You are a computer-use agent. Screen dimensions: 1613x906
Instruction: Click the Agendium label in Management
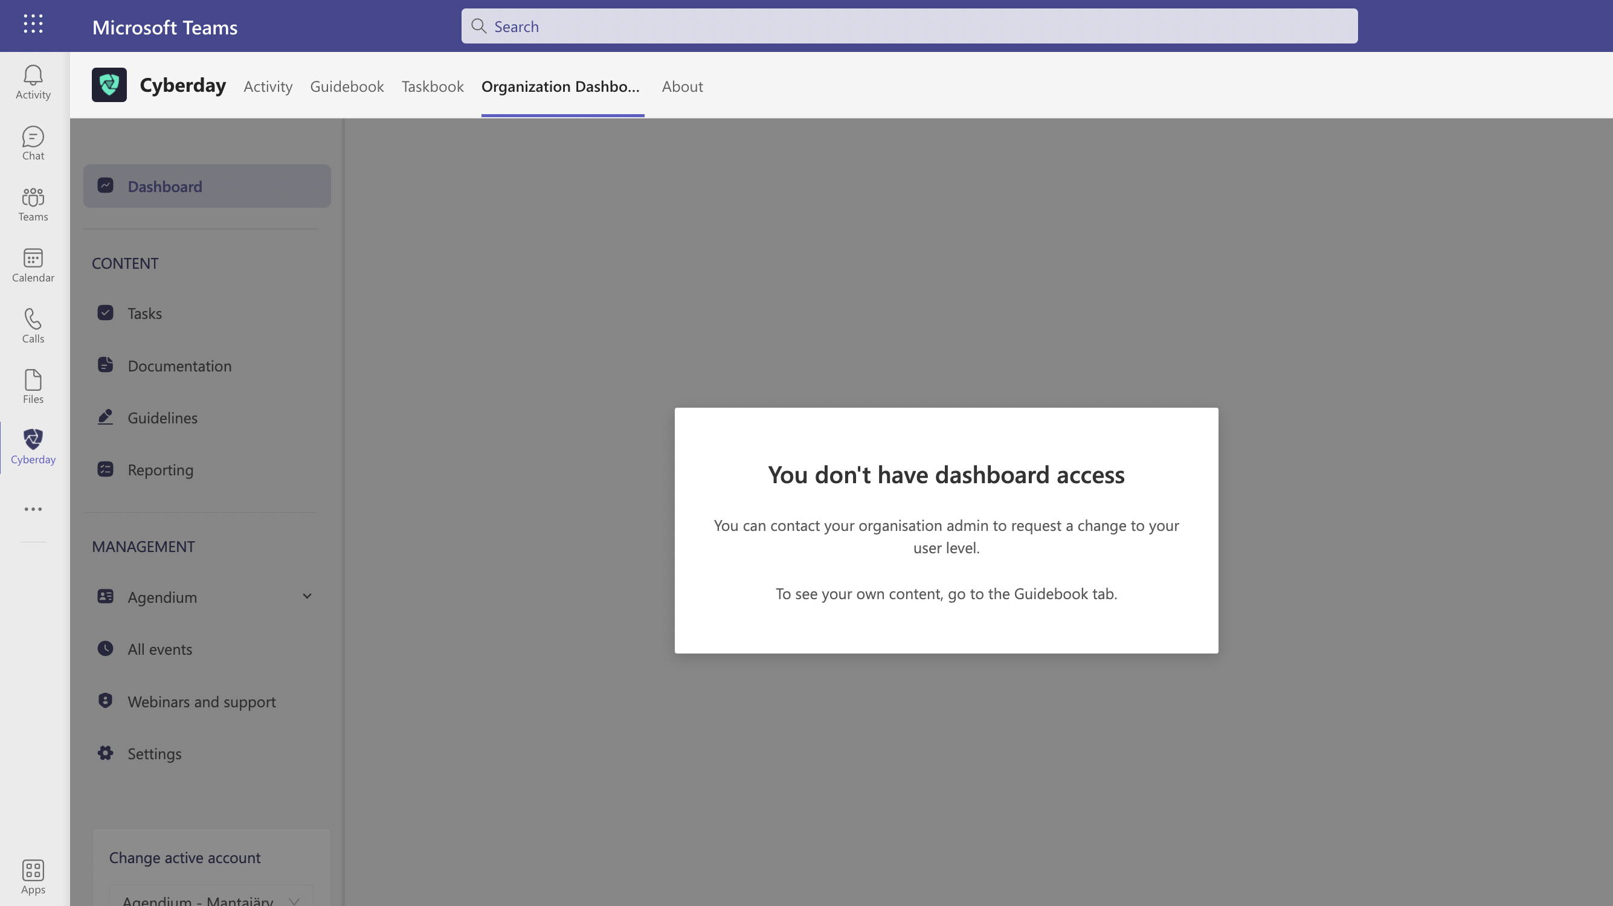[x=162, y=597]
